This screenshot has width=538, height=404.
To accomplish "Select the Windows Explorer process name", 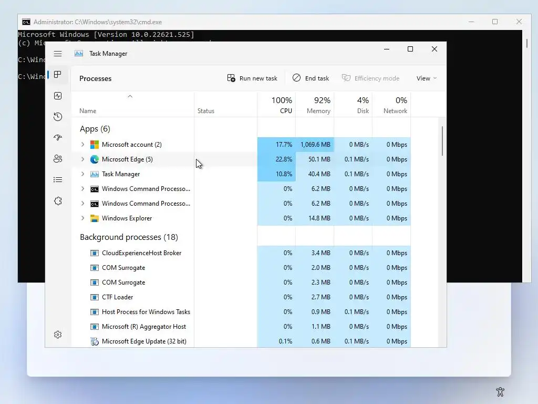I will click(x=127, y=218).
